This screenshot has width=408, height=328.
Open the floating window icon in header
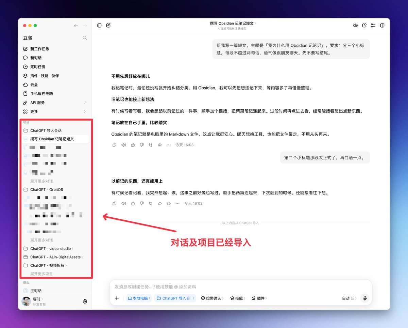[x=364, y=26]
